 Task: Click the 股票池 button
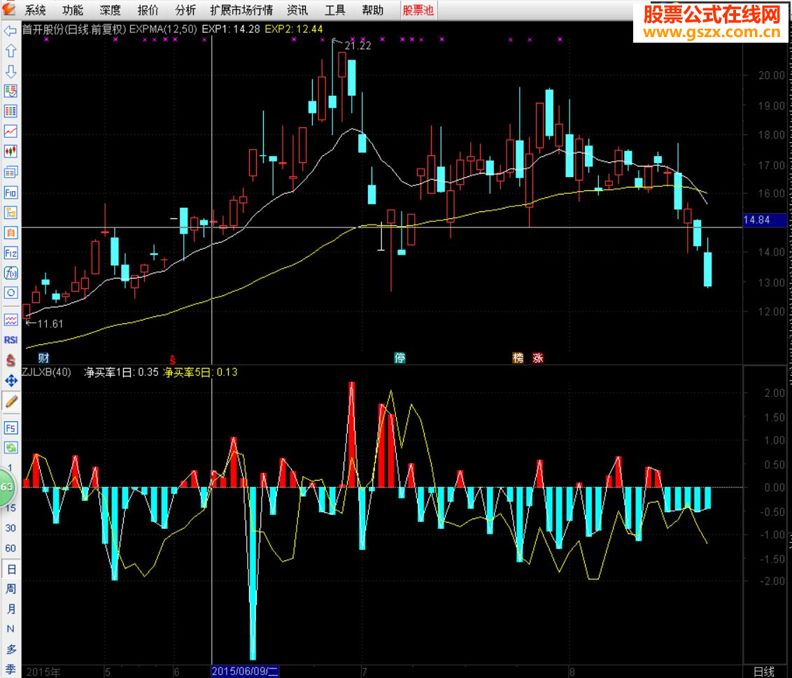click(418, 10)
